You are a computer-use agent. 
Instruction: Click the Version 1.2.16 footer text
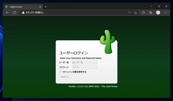pos(93,86)
